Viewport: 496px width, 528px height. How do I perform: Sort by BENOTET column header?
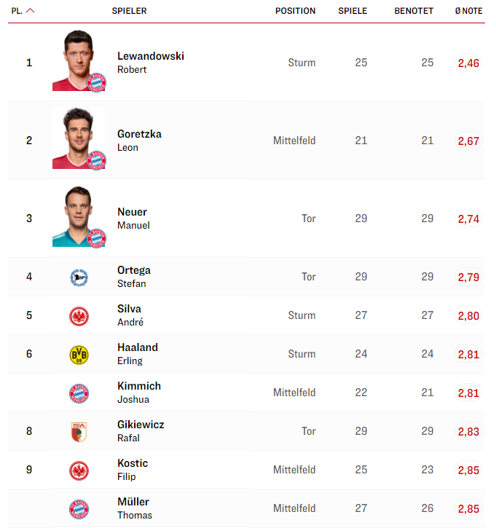click(414, 11)
